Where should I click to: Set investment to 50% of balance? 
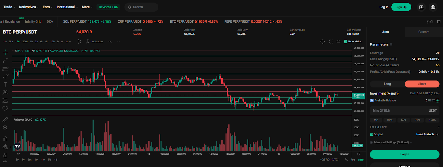pos(404,120)
